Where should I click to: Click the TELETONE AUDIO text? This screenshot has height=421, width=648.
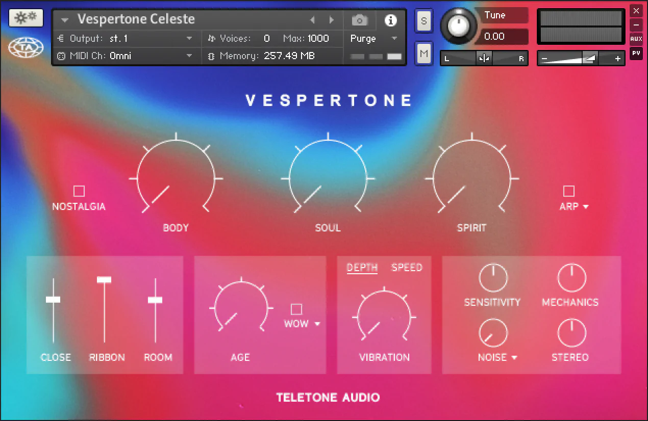(328, 398)
